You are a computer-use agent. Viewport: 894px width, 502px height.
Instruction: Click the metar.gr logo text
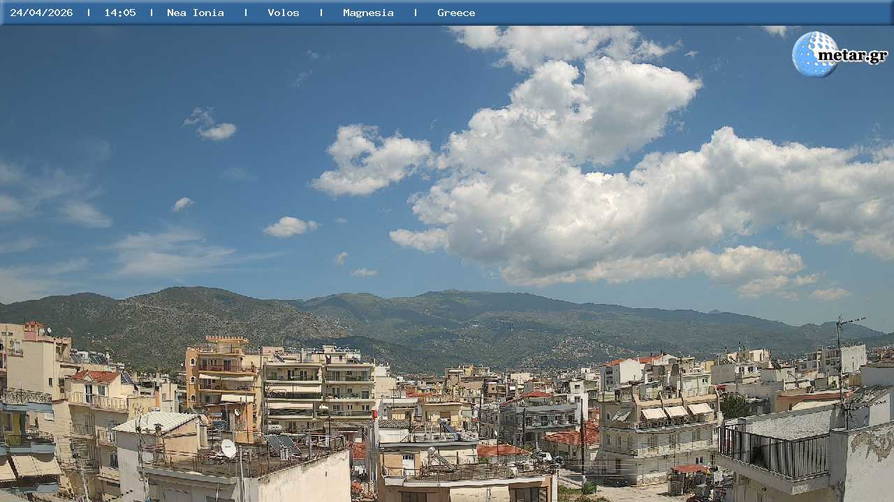coord(852,56)
